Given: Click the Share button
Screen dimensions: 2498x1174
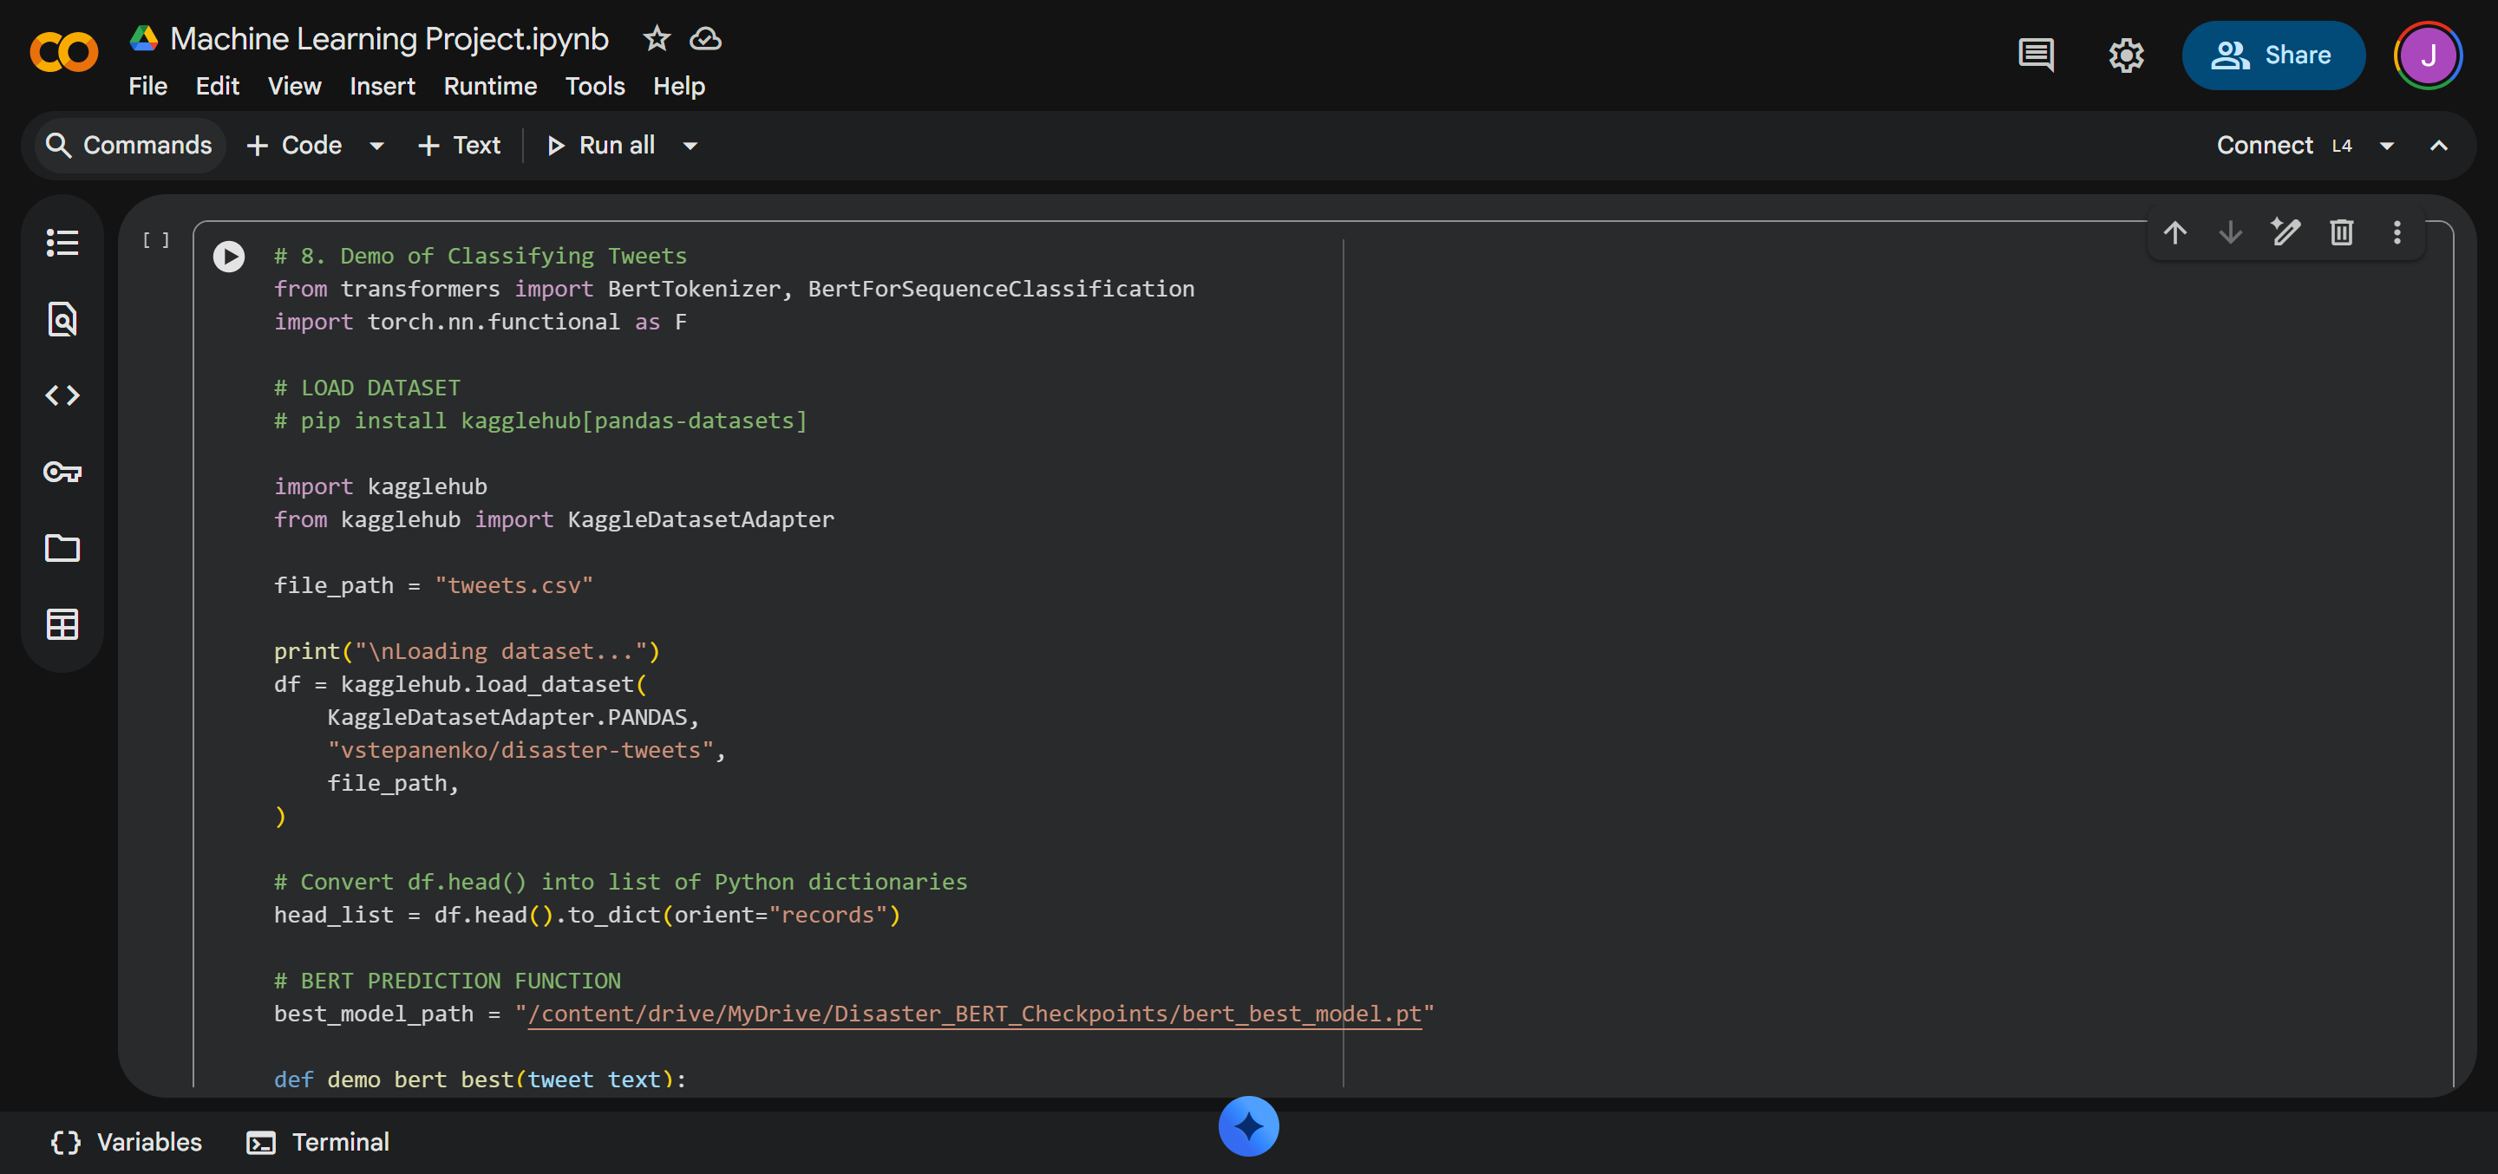Looking at the screenshot, I should coord(2272,55).
